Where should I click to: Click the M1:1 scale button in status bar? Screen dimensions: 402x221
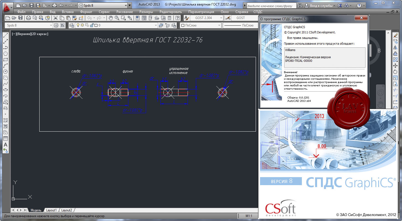(249, 216)
